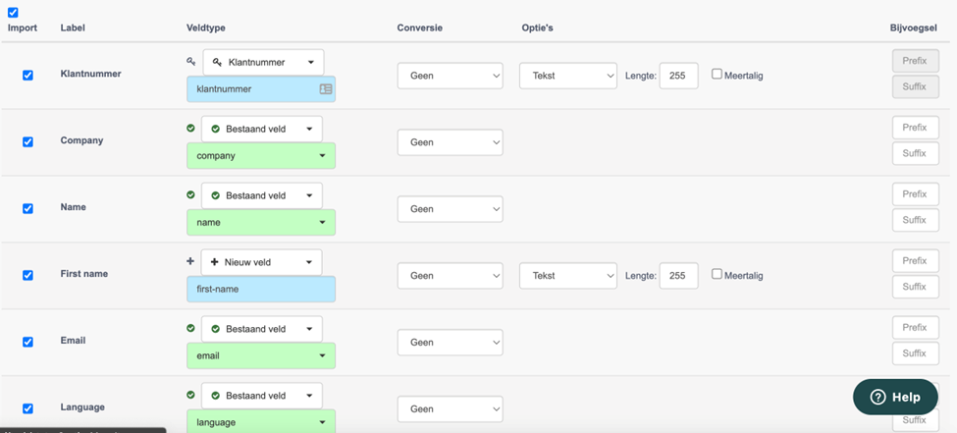Click the Company label text

(81, 140)
